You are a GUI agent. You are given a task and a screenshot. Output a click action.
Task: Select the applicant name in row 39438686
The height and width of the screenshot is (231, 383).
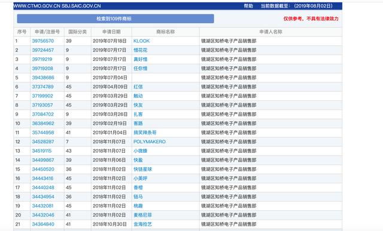[229, 78]
